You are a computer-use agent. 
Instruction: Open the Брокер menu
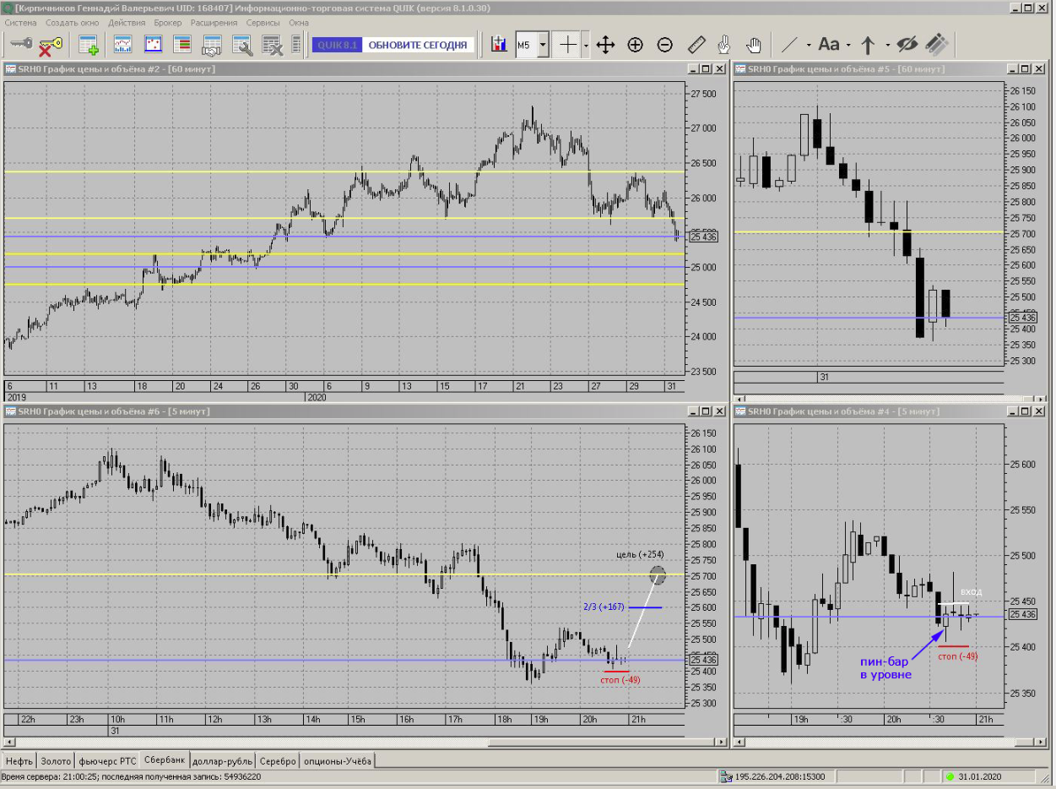click(169, 23)
